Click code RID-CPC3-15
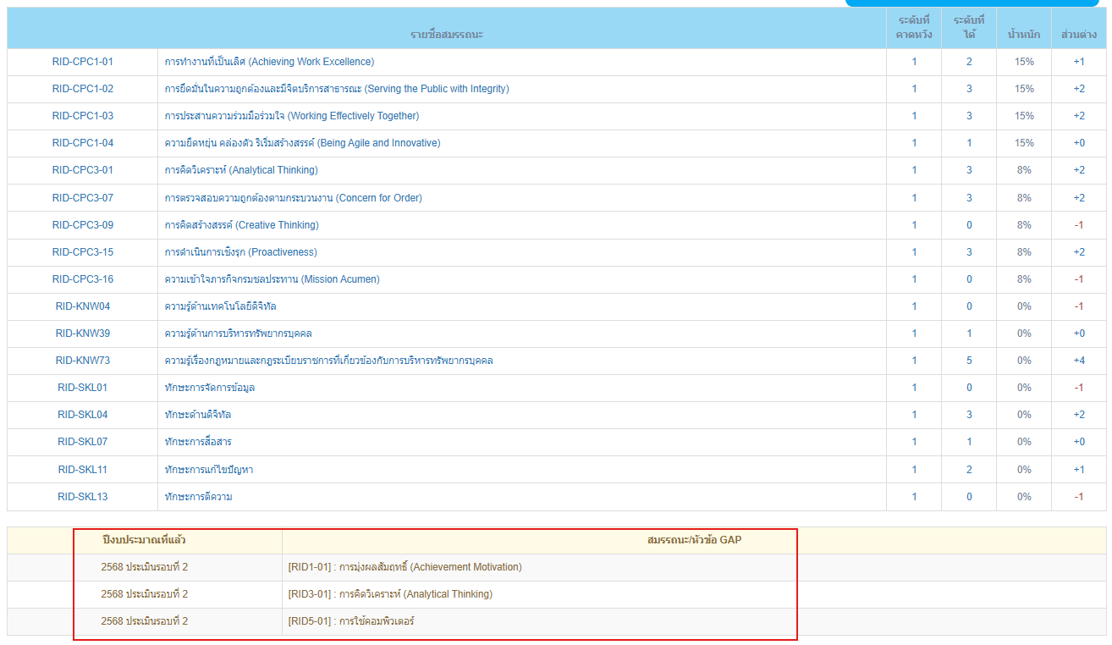The image size is (1112, 645). tap(82, 252)
